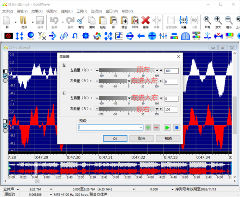240x197 pixels.
Task: Expand the 0.000 position arrow
Action: [172, 189]
